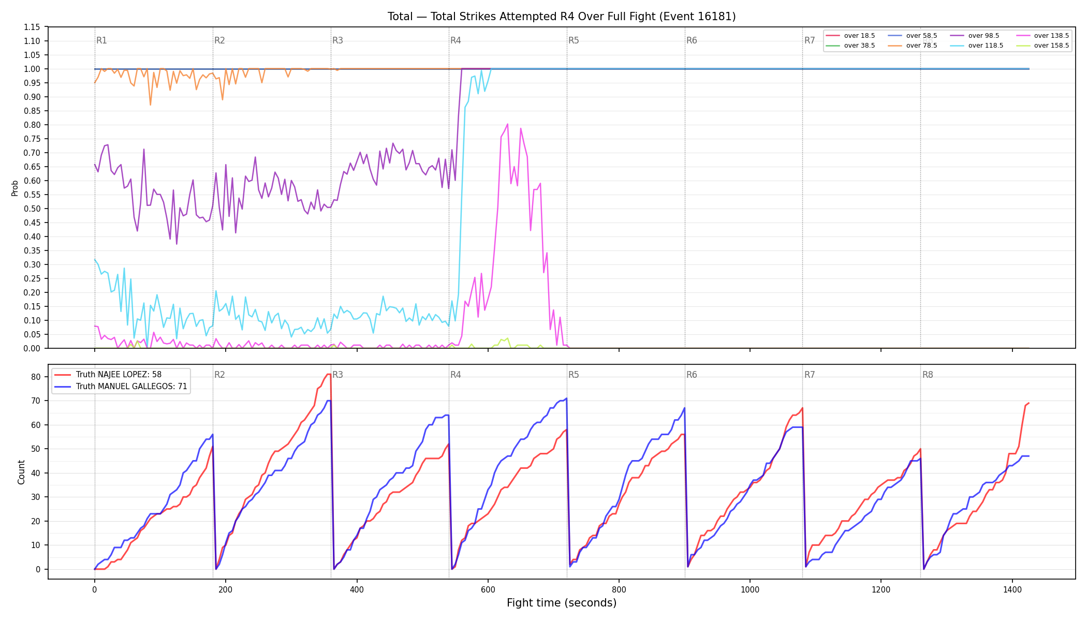Click the R7 round marker in top chart
This screenshot has height=621, width=1087.
click(x=810, y=40)
